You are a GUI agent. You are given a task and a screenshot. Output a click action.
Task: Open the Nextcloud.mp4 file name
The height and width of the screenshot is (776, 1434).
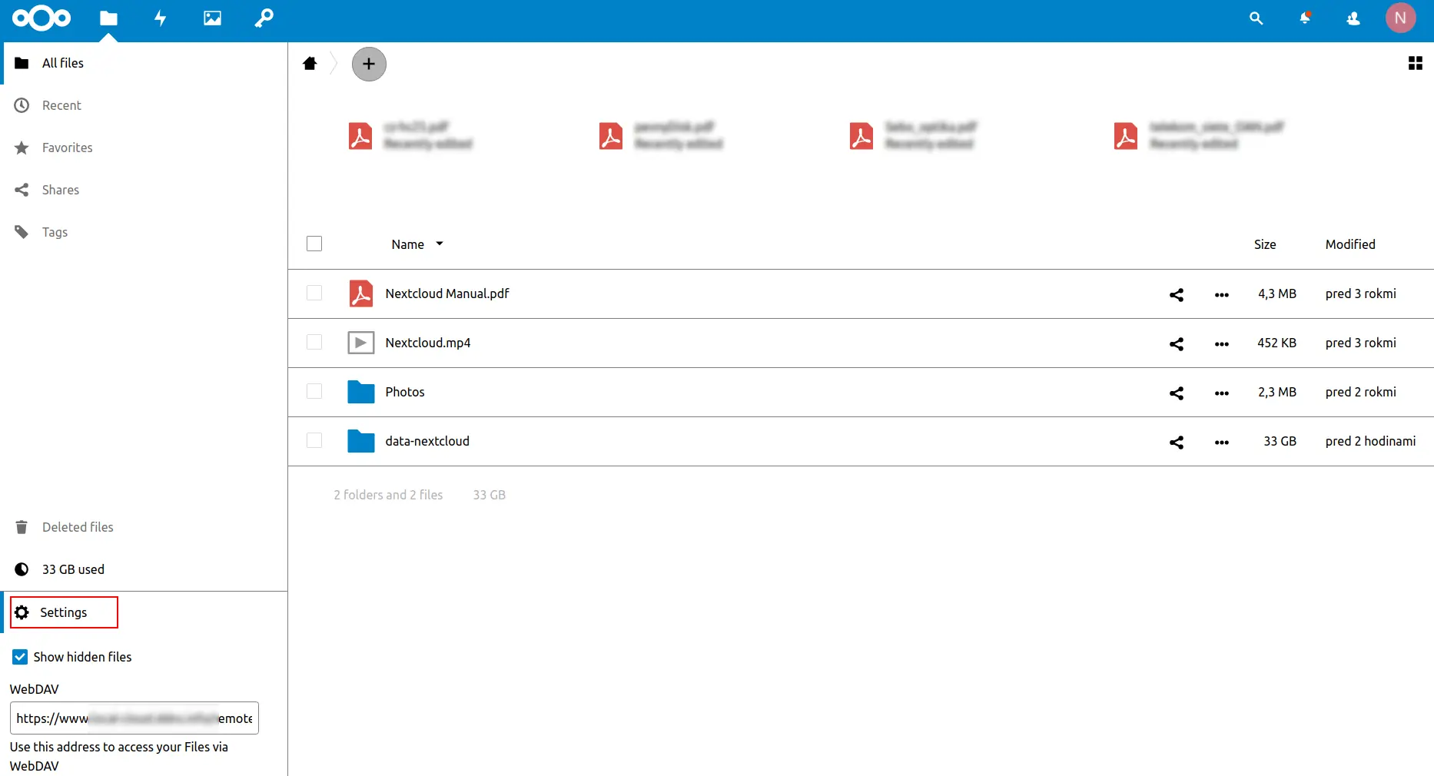pos(428,343)
